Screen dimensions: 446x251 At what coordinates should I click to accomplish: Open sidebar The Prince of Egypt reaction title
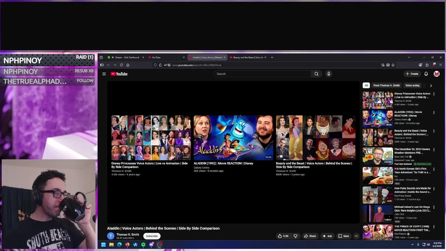point(412,228)
